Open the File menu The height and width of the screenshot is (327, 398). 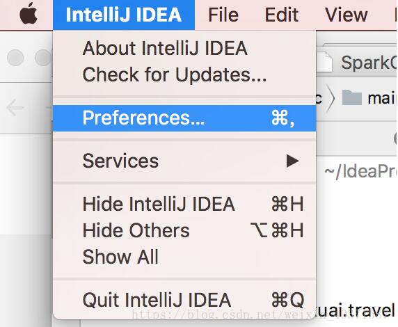click(x=223, y=15)
